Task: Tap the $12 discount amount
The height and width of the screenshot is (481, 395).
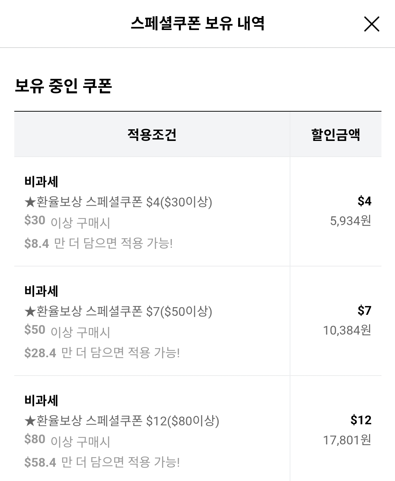Action: (x=361, y=420)
